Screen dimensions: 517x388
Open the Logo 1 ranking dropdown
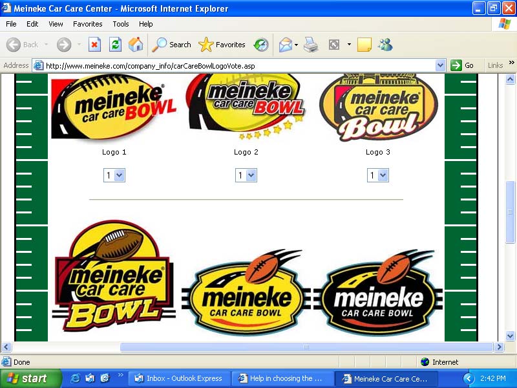[x=114, y=175]
